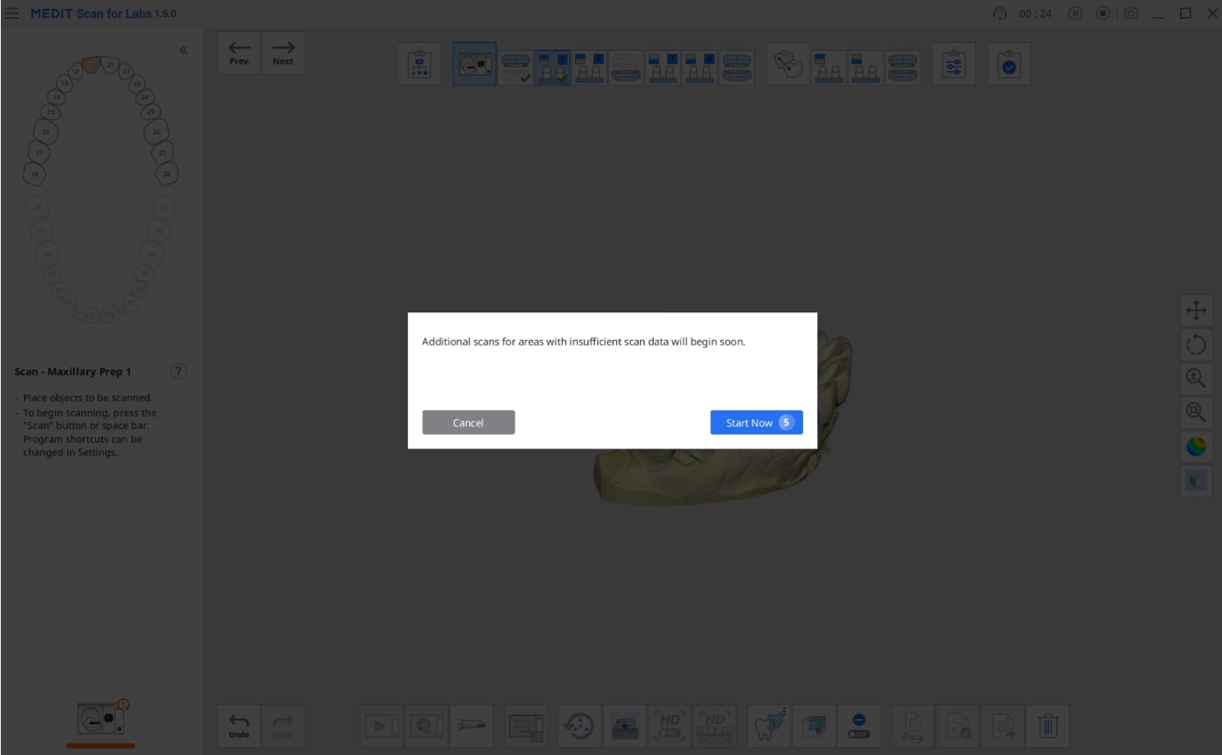
Task: Select tooth 16 on the chart
Action: pos(45,132)
